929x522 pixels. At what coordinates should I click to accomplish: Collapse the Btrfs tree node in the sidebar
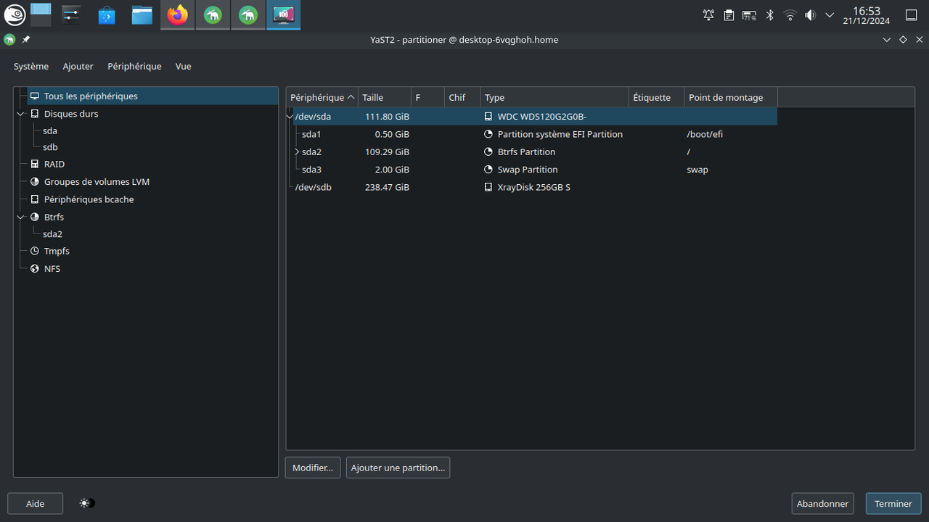coord(20,217)
